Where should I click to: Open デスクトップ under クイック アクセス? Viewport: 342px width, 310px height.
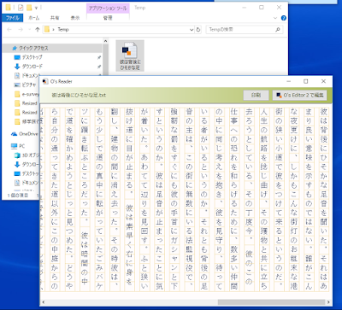coord(32,57)
